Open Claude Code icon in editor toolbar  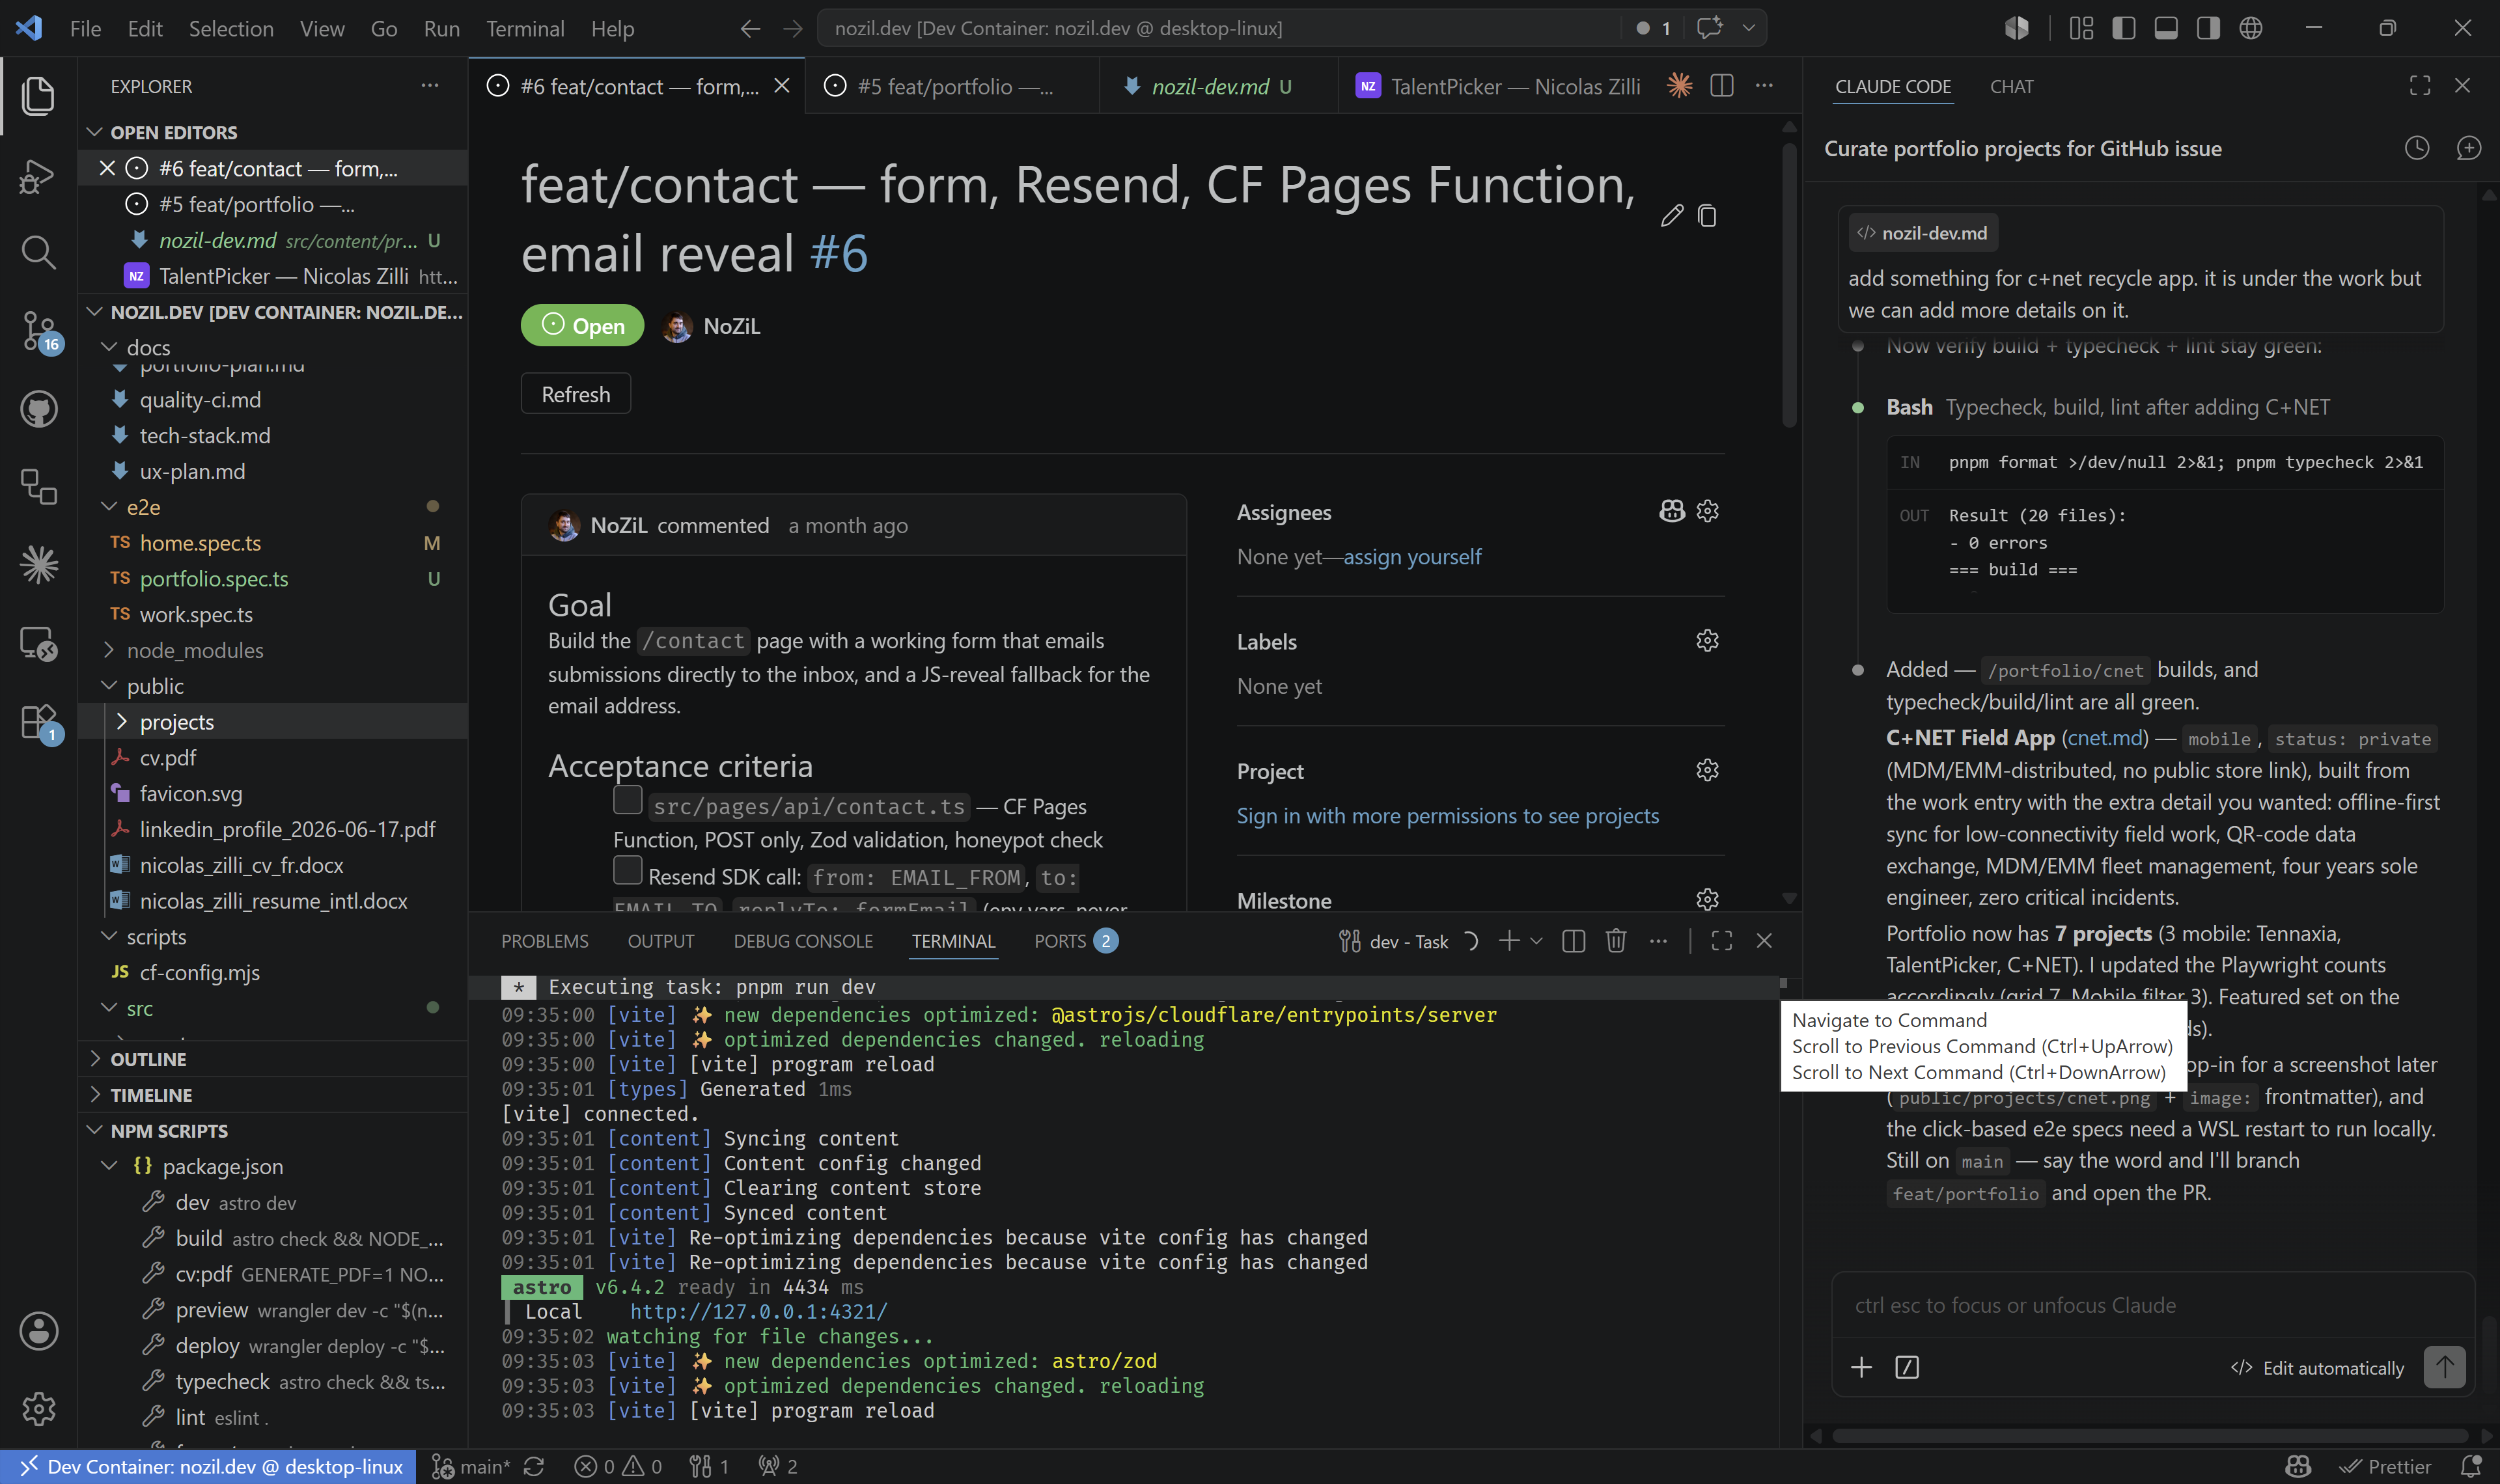coord(1679,86)
